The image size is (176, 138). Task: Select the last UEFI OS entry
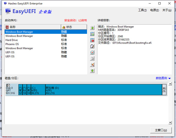pyautogui.click(x=46, y=56)
